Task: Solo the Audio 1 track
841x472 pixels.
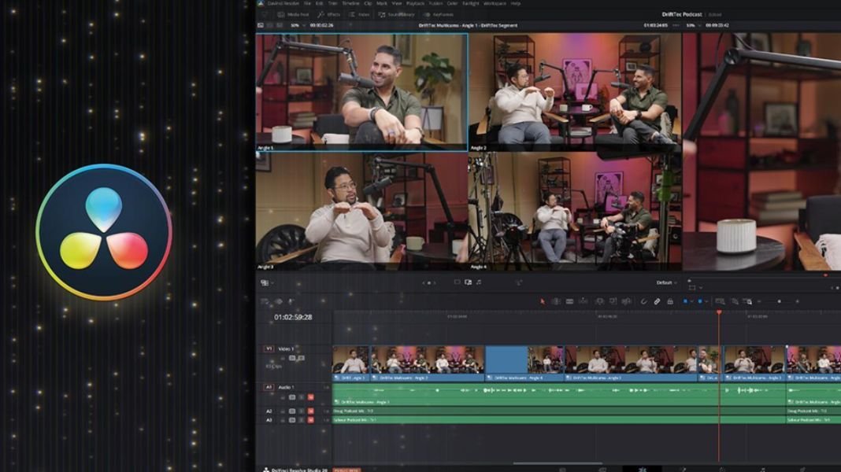Action: tap(302, 397)
